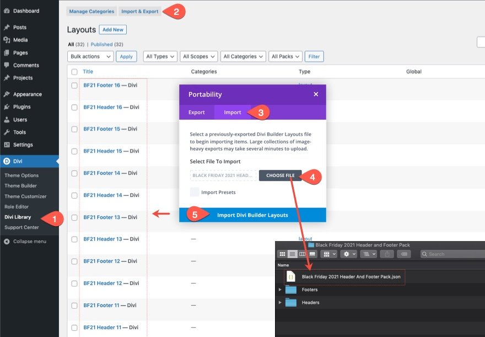
Task: Click Import Divi Builder Layouts button
Action: point(252,215)
